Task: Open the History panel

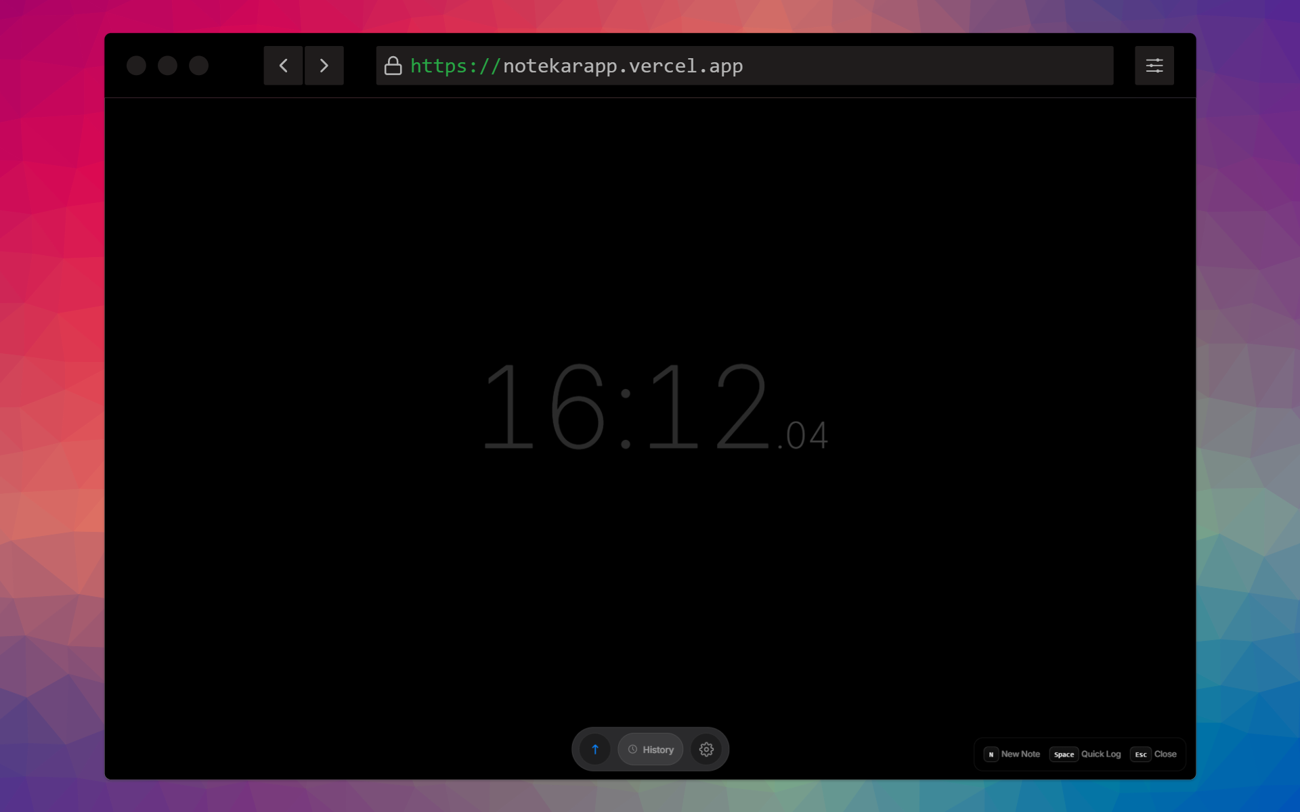Action: (650, 749)
